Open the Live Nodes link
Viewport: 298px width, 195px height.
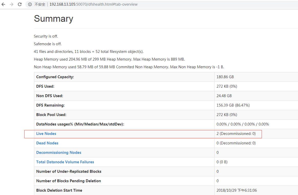pos(46,134)
